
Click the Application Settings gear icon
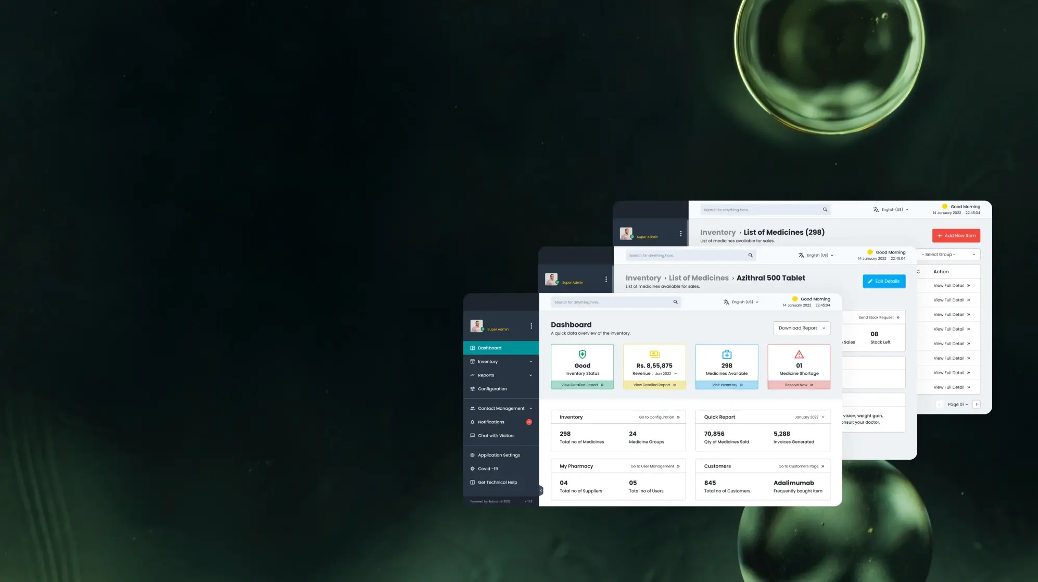[x=472, y=454]
